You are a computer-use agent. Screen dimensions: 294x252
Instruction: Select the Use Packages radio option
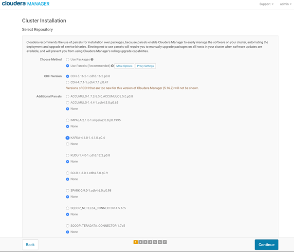click(x=68, y=59)
